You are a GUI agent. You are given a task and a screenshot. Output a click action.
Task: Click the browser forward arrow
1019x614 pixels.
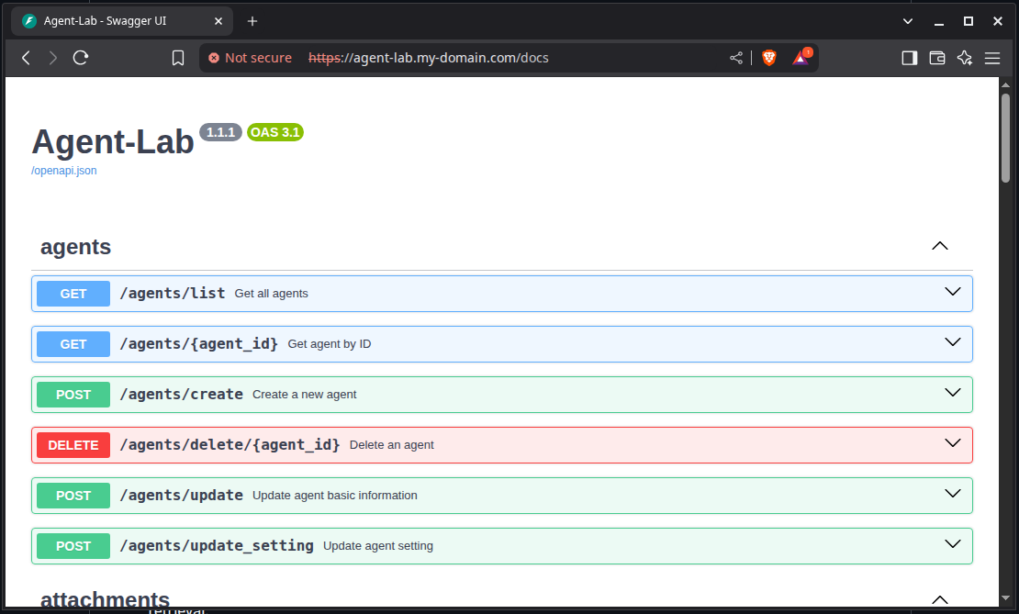click(53, 58)
